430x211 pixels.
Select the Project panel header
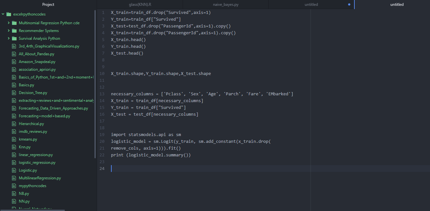click(x=48, y=5)
